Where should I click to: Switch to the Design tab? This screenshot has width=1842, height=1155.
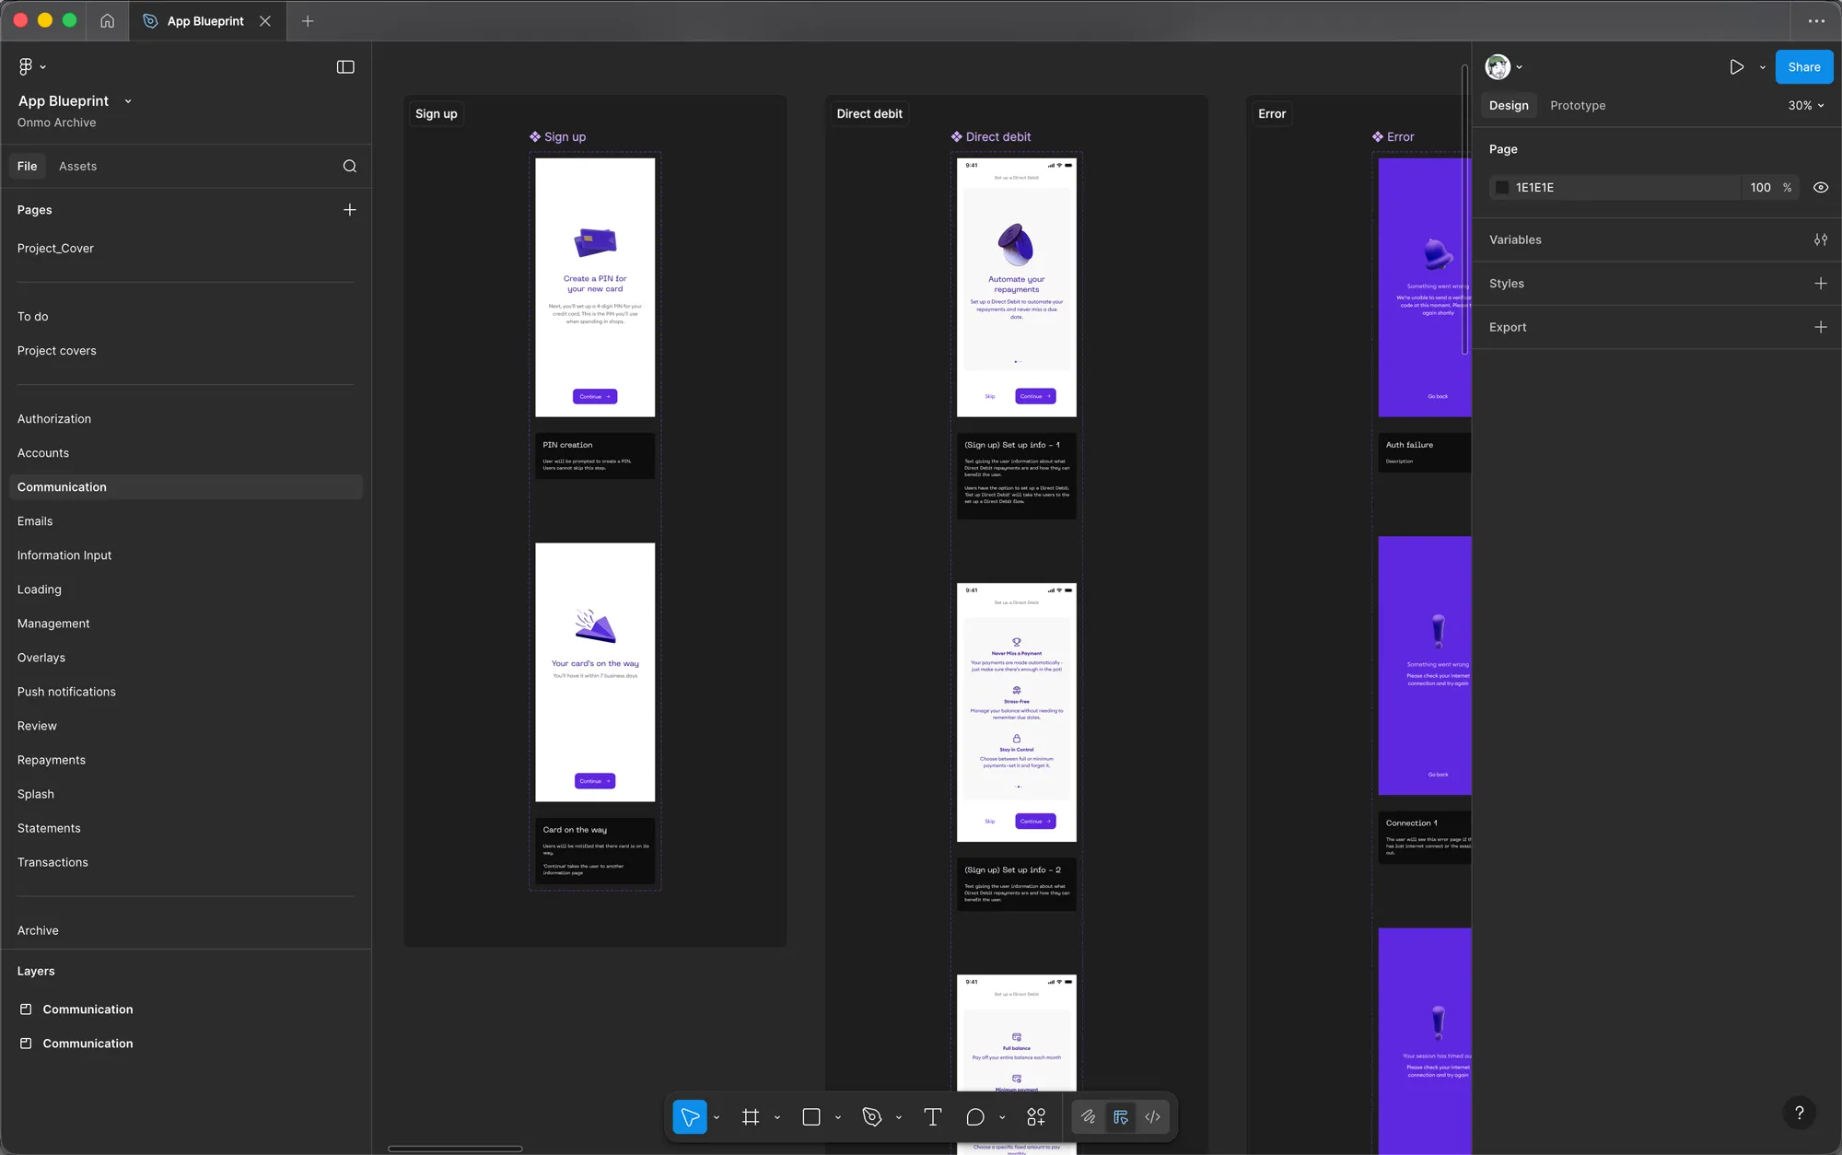(x=1509, y=105)
